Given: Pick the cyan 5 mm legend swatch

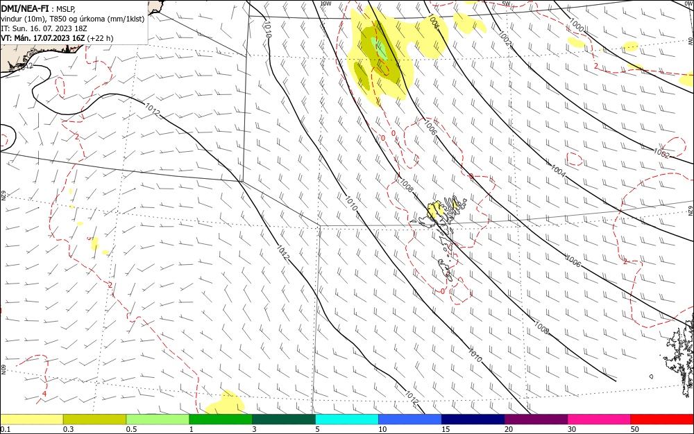Looking at the screenshot, I should click(347, 419).
